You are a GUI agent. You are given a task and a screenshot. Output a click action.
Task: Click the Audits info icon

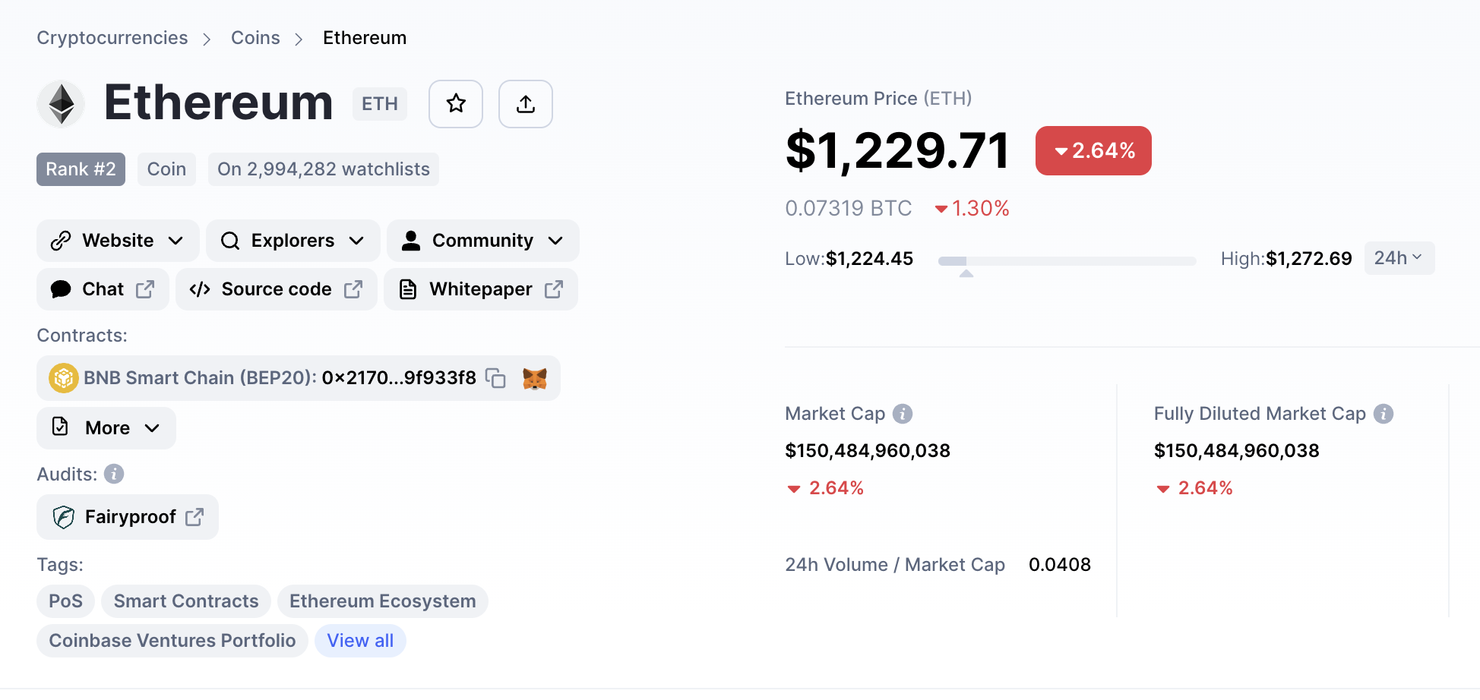[x=114, y=475]
